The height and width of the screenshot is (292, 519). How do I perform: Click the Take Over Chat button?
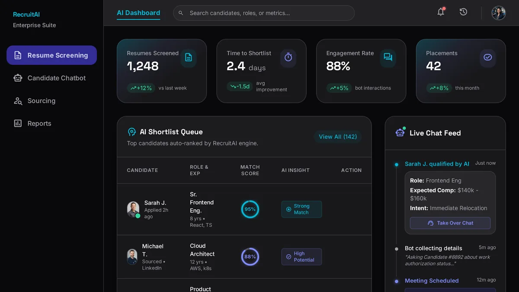pyautogui.click(x=450, y=223)
